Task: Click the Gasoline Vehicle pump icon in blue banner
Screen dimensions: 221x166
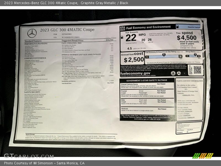Action: [x=178, y=27]
